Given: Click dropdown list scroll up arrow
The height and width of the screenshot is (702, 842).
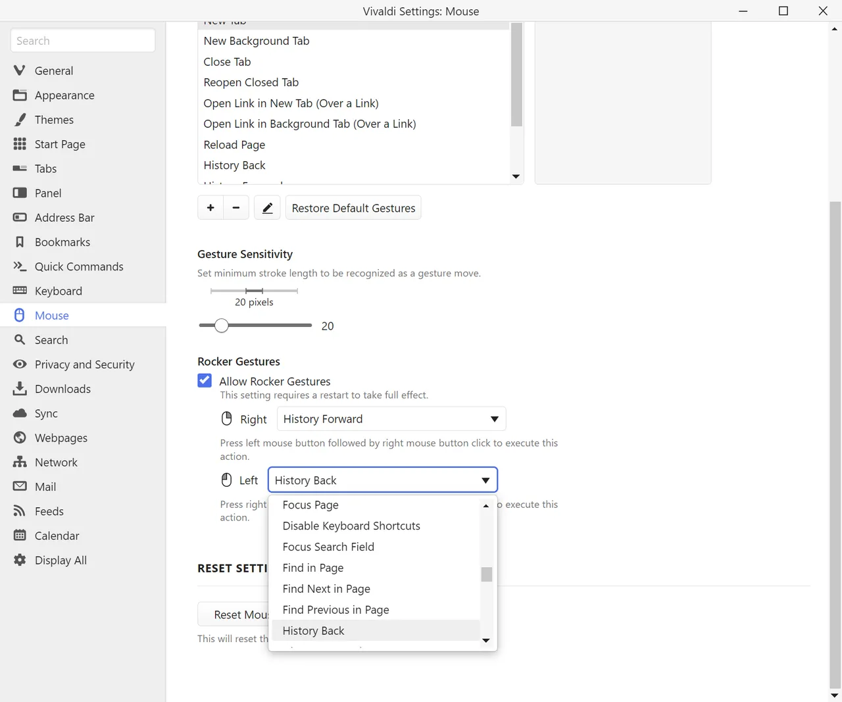Looking at the screenshot, I should click(486, 506).
